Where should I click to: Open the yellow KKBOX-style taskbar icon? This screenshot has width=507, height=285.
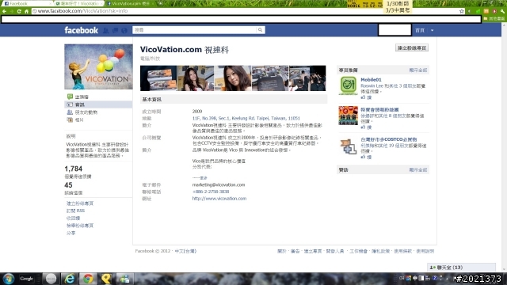point(106,279)
